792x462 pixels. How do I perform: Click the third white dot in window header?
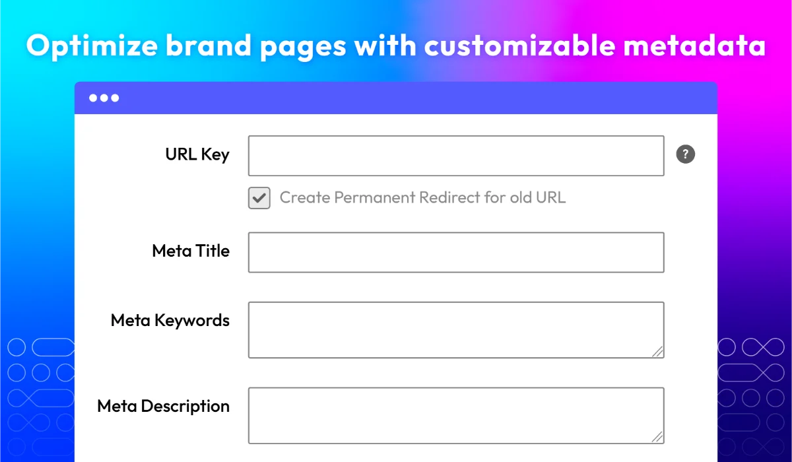point(115,98)
